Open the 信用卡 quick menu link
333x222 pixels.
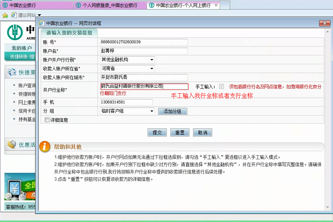[x=27, y=111]
